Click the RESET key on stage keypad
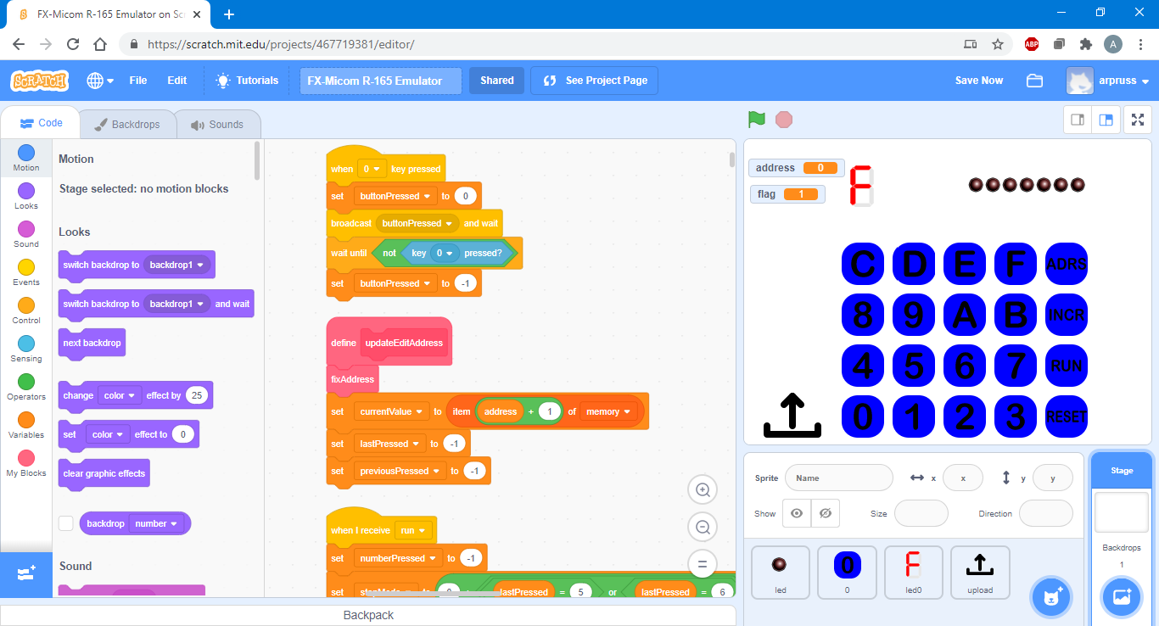 [x=1067, y=416]
